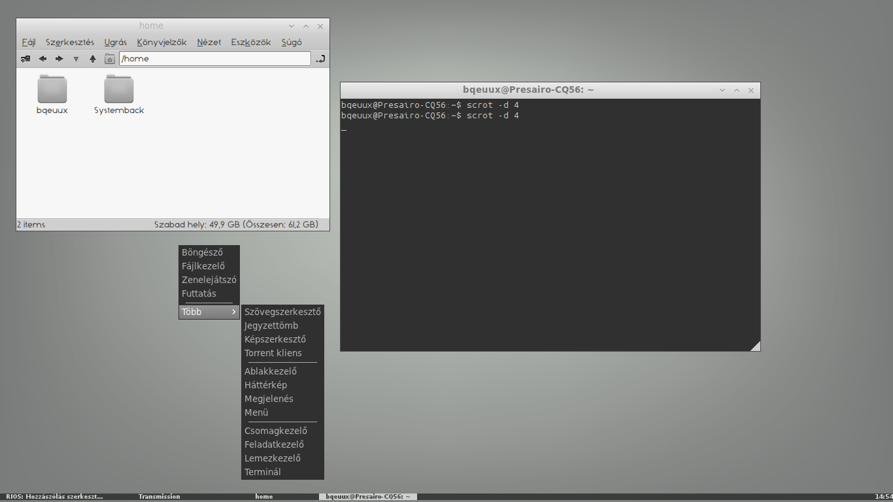This screenshot has width=893, height=502.
Task: Switch to Transmission in the taskbar
Action: coord(159,497)
